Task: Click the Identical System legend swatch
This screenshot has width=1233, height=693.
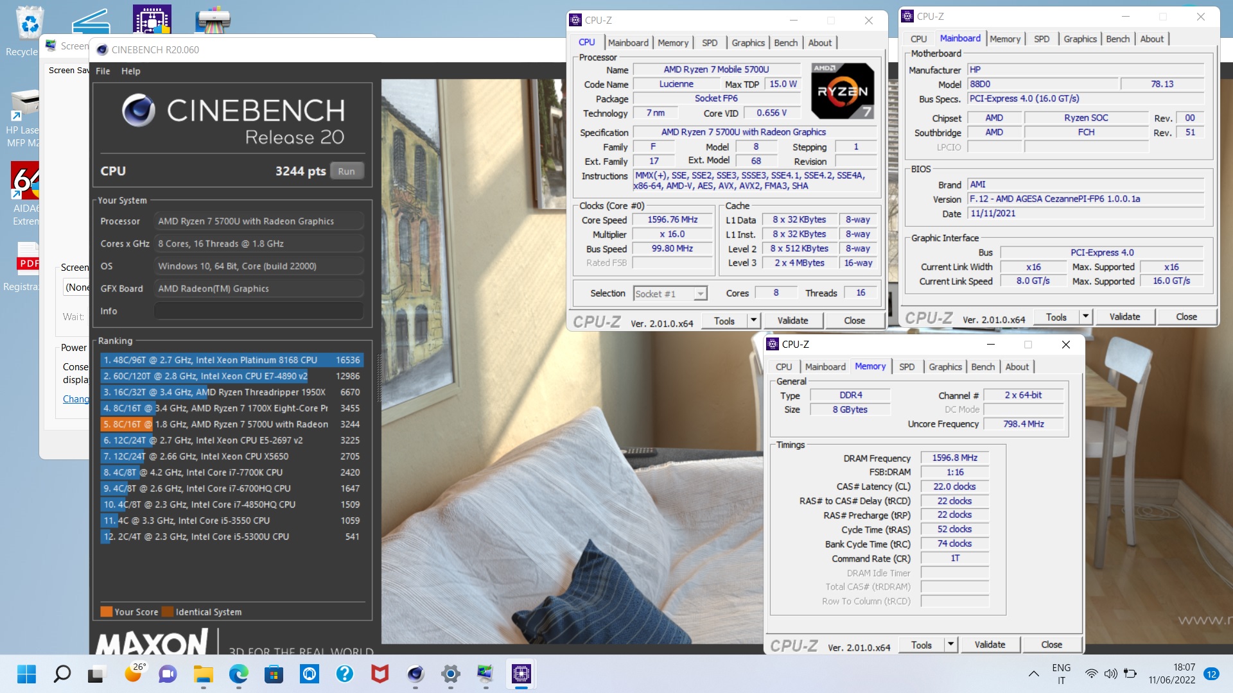Action: click(x=168, y=612)
